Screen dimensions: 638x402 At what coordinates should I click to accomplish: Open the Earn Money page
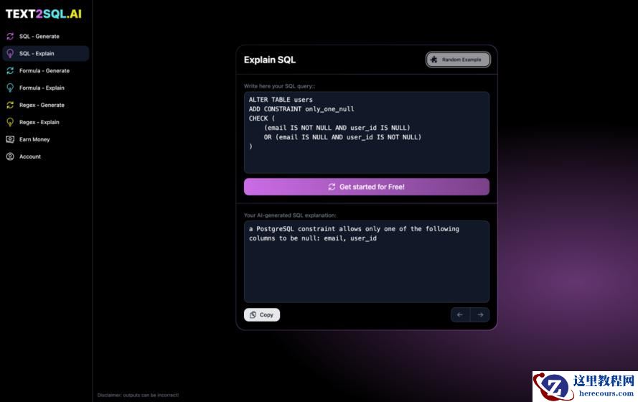pyautogui.click(x=46, y=139)
